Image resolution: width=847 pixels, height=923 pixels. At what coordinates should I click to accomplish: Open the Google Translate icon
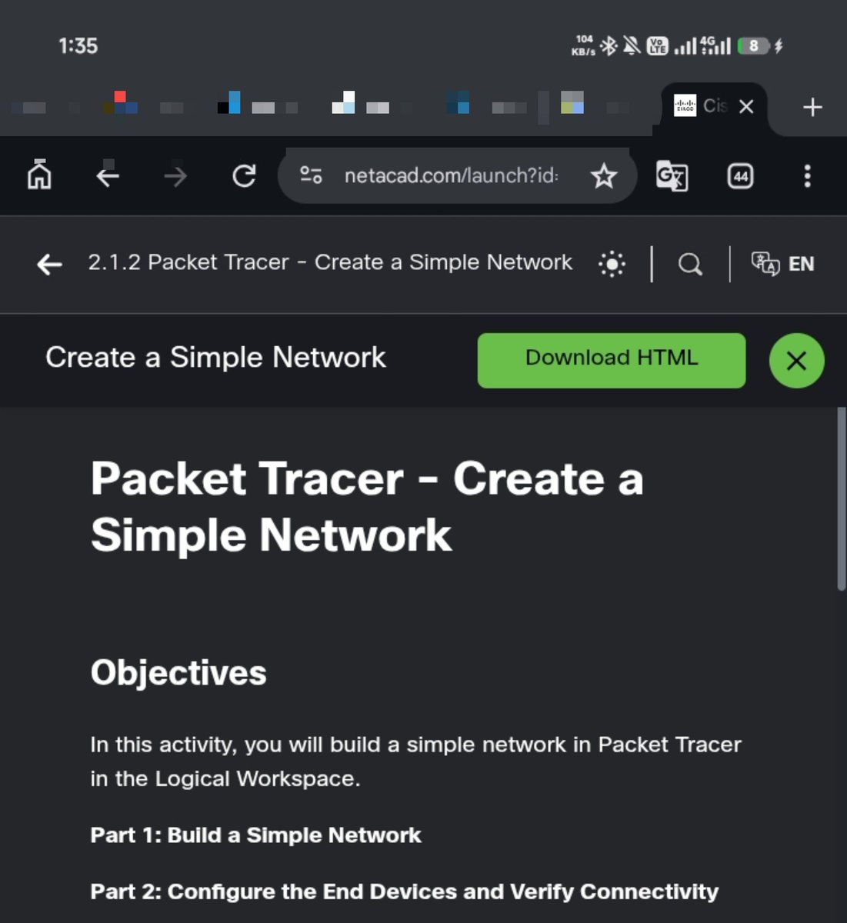(x=672, y=176)
